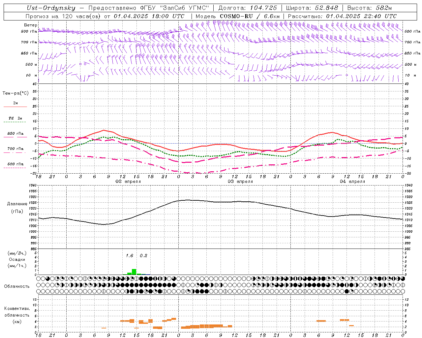Select the Модель COSMO-RU / 6.6км label
This screenshot has height=338, width=422.
[x=238, y=16]
